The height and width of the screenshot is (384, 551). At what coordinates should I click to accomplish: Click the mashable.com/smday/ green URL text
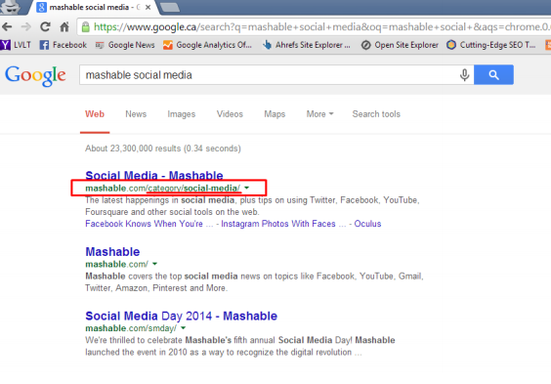[x=131, y=328]
